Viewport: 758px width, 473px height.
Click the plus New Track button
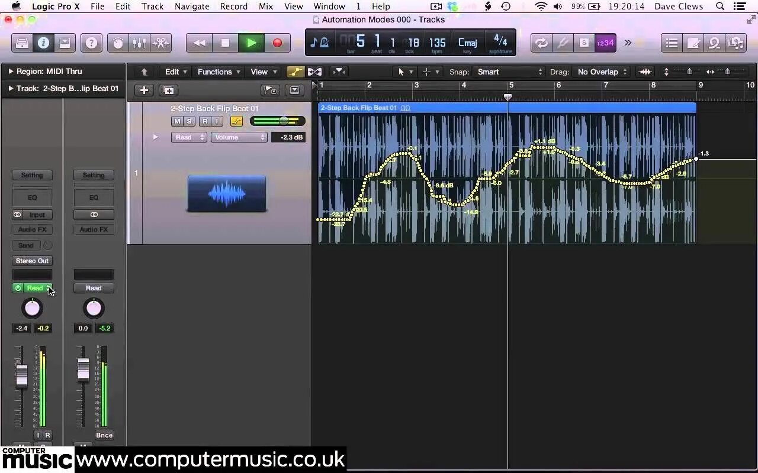pyautogui.click(x=144, y=90)
